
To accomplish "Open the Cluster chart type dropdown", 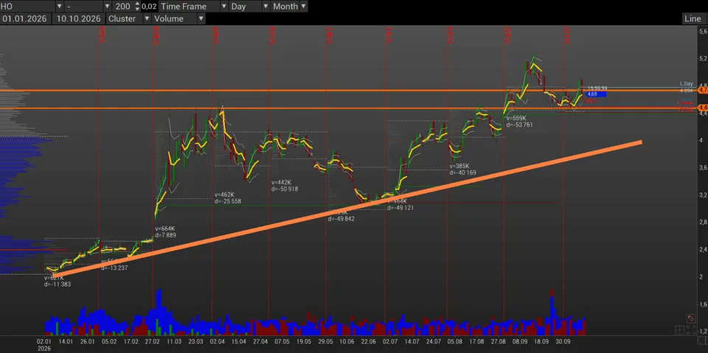I will (147, 18).
